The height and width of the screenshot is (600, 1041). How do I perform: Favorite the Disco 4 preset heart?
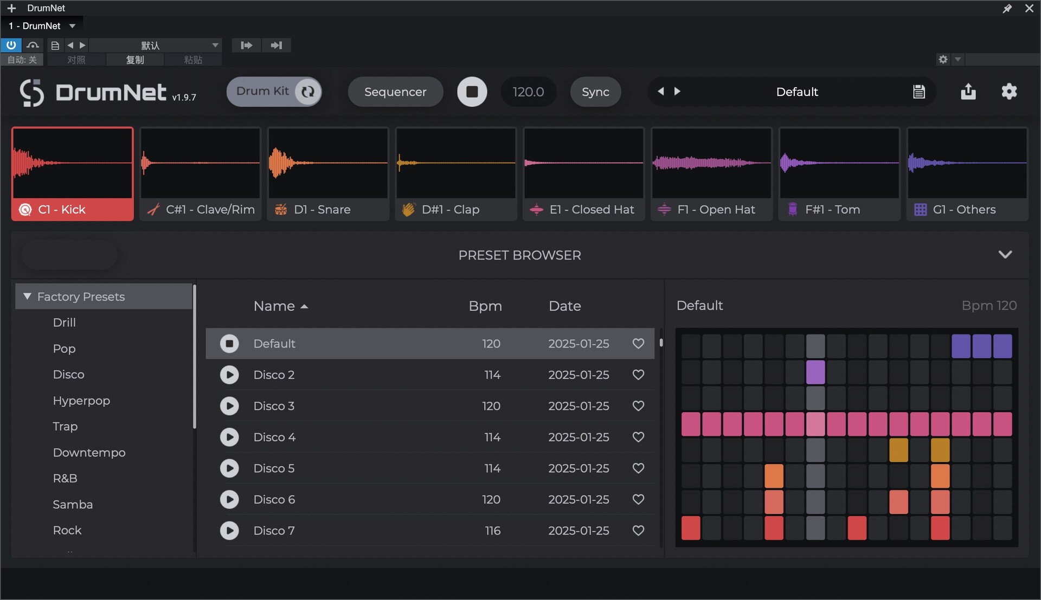pos(638,437)
